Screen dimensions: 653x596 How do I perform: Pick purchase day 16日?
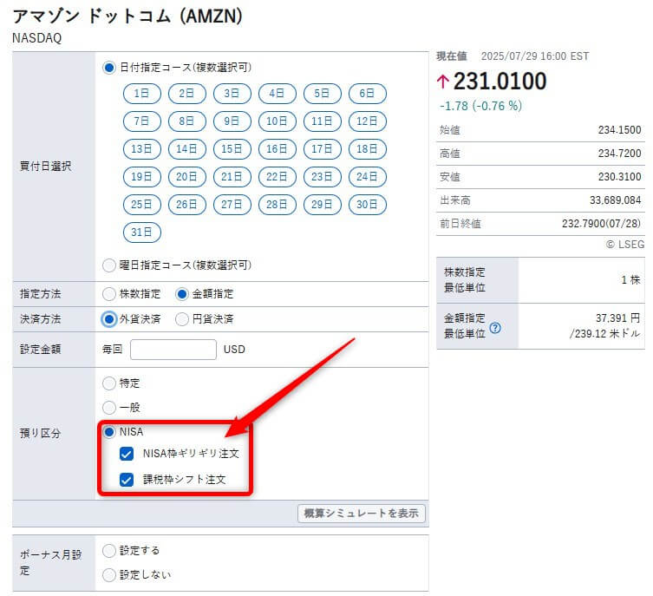click(x=277, y=149)
